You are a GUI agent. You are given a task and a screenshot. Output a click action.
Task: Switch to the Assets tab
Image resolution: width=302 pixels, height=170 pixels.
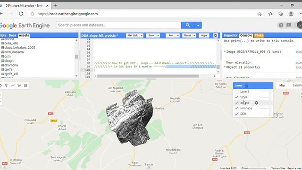(x=24, y=35)
